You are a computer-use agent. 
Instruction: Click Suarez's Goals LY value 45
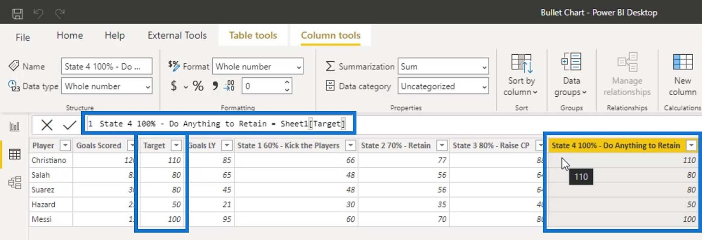[226, 190]
